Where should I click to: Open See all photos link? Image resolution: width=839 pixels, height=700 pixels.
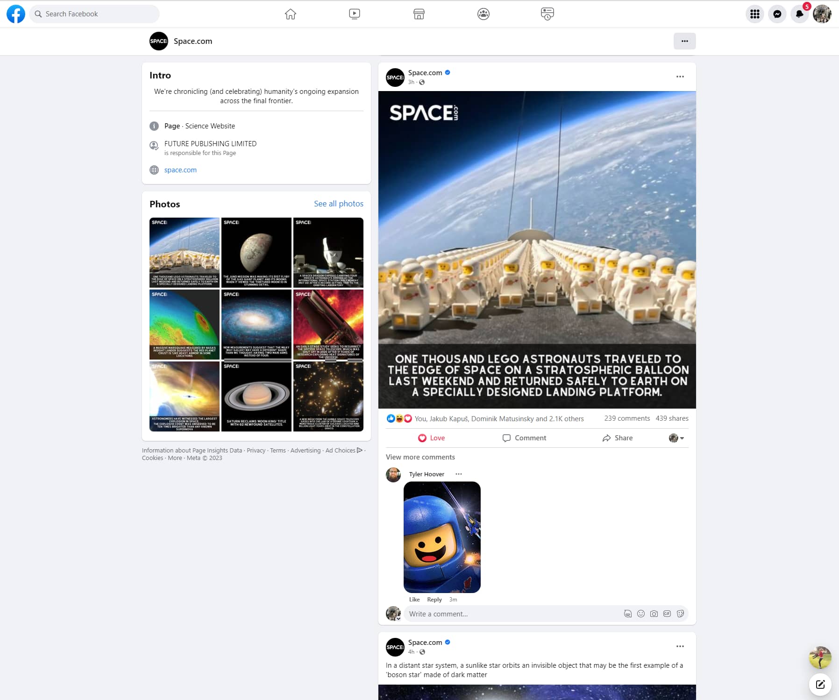click(x=339, y=204)
